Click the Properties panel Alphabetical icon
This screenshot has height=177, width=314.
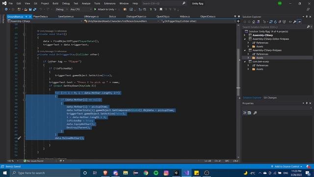[x=250, y=113]
